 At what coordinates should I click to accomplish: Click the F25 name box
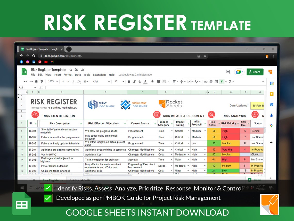click(x=27, y=87)
